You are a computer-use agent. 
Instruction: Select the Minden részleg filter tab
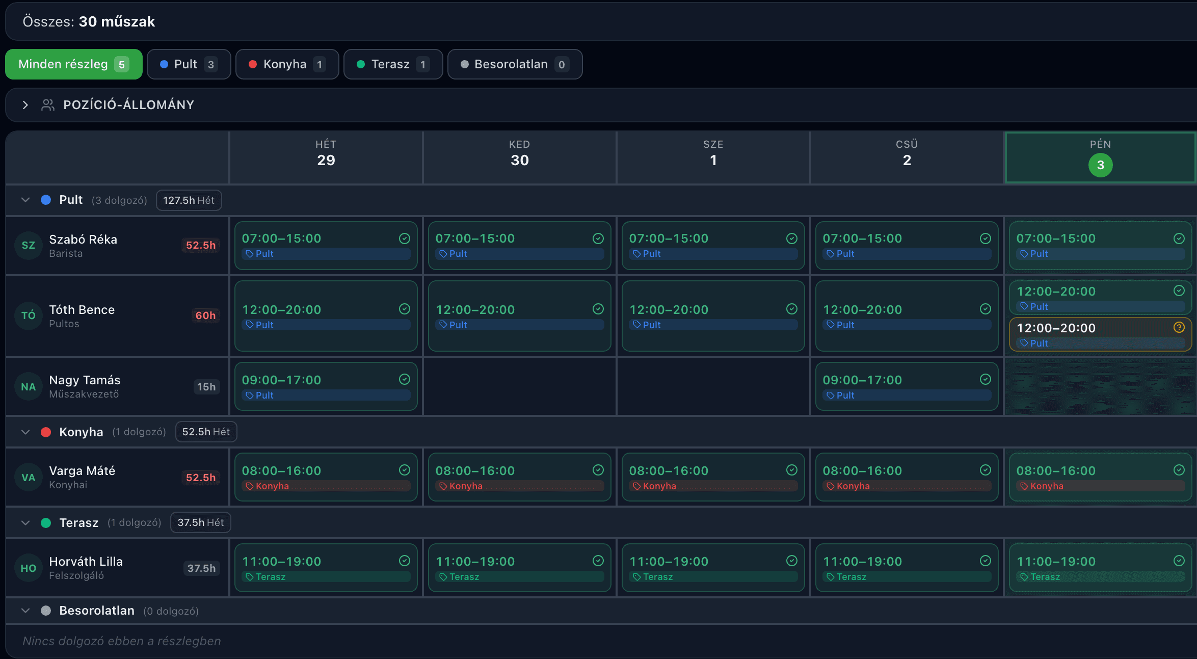(x=74, y=64)
